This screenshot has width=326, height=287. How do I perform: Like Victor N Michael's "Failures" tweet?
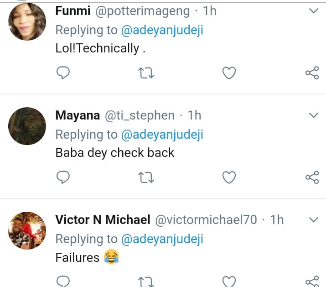(229, 281)
